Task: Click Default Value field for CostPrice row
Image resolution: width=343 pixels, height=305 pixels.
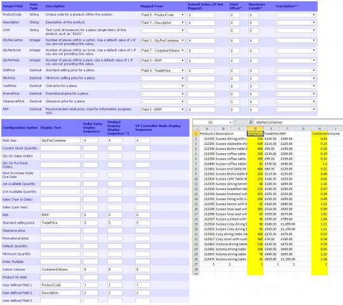Action: point(201,86)
